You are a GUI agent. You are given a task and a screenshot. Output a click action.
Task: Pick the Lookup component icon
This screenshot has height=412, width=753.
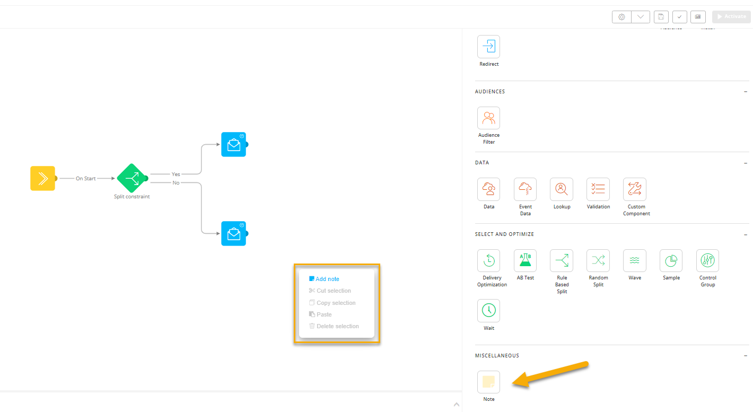562,189
